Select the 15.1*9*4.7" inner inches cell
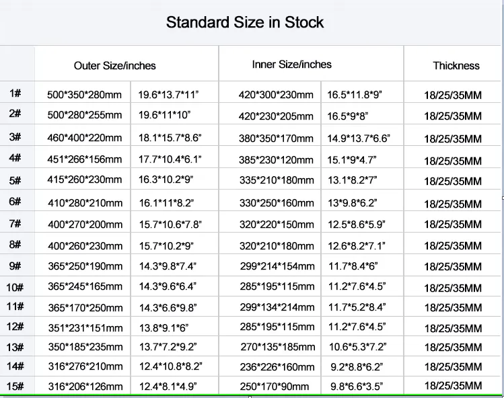The image size is (504, 398). 362,157
